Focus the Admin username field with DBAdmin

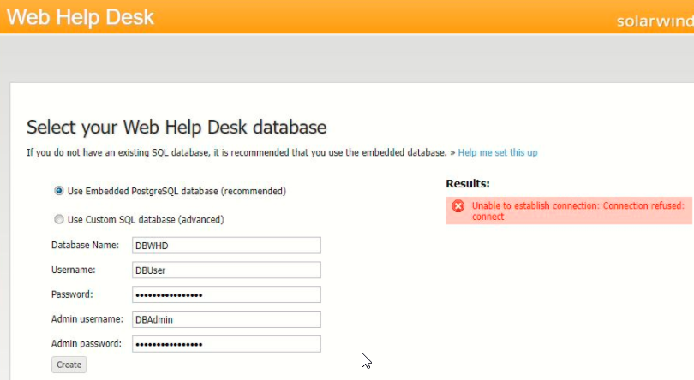(226, 319)
